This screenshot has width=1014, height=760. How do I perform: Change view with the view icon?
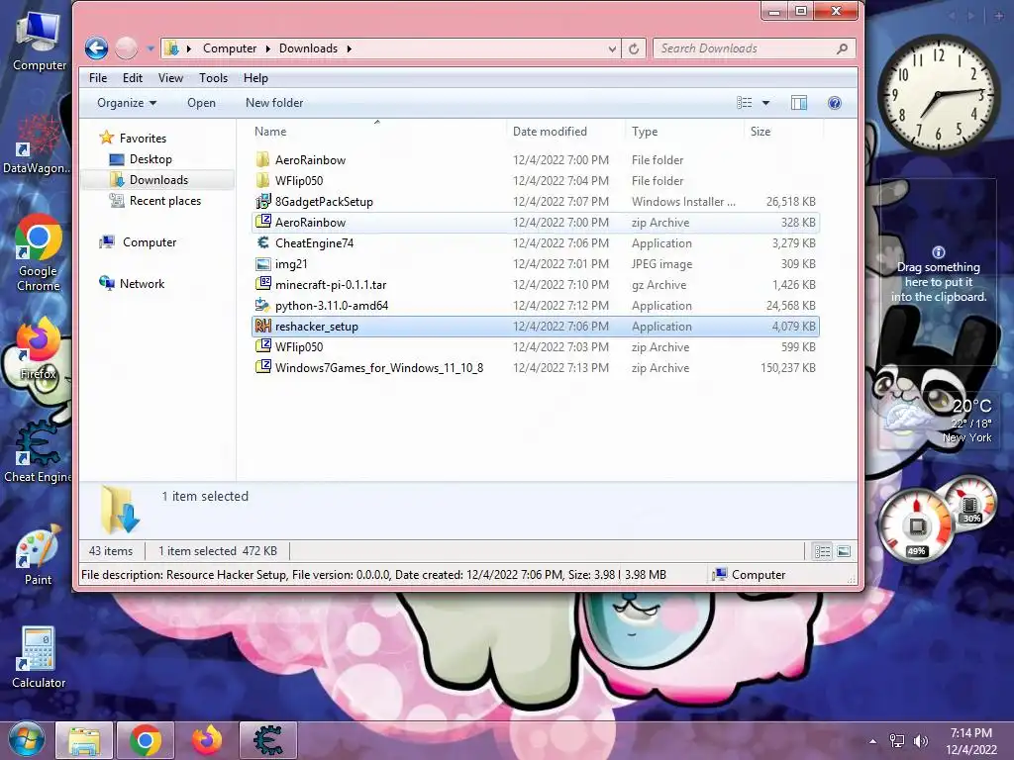click(745, 102)
